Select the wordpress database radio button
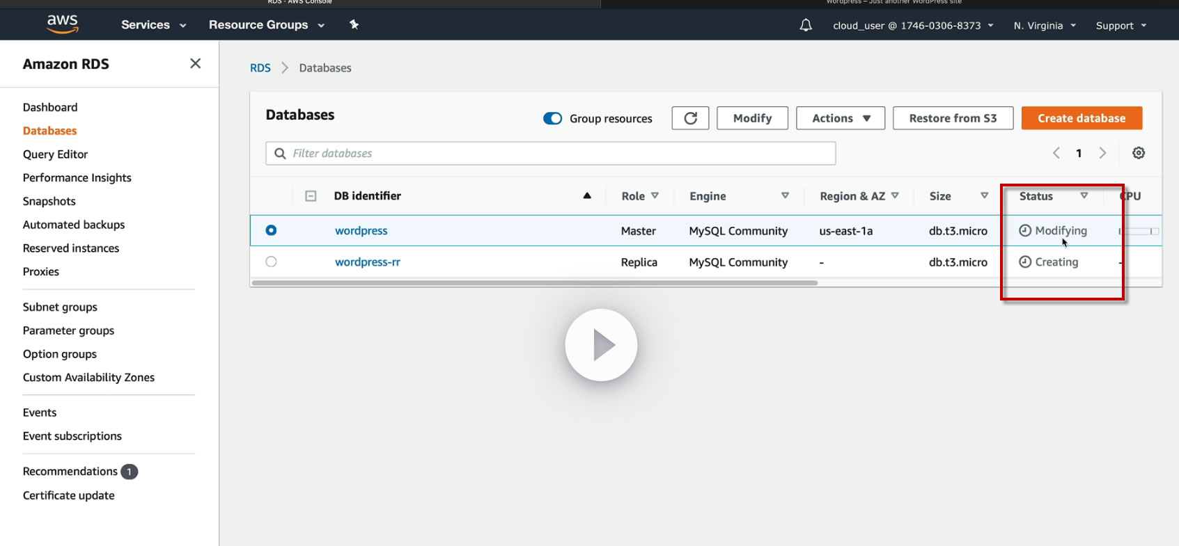Screen dimensions: 1179x546 pyautogui.click(x=272, y=230)
